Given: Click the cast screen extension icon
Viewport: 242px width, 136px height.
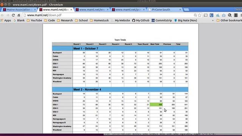Looking at the screenshot, I should click(x=206, y=15).
